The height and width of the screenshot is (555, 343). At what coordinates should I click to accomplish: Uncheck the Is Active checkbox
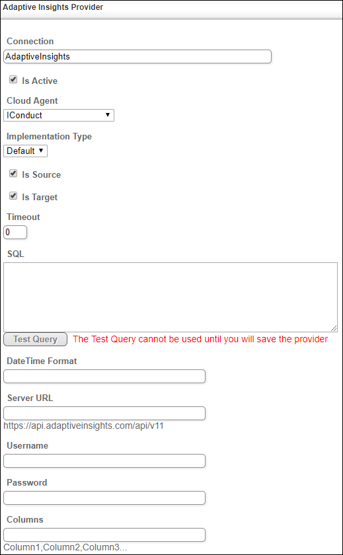13,80
